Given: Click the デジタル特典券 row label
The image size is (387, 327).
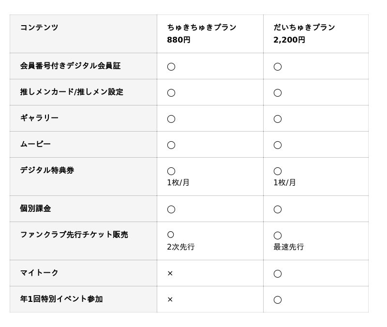Looking at the screenshot, I should point(47,170).
